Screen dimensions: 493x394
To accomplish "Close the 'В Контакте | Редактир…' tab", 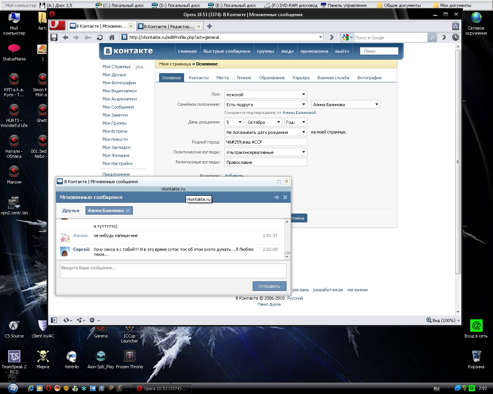I will click(199, 27).
